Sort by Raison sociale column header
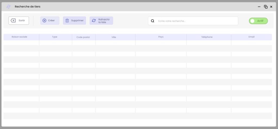The image size is (278, 129). (x=20, y=37)
